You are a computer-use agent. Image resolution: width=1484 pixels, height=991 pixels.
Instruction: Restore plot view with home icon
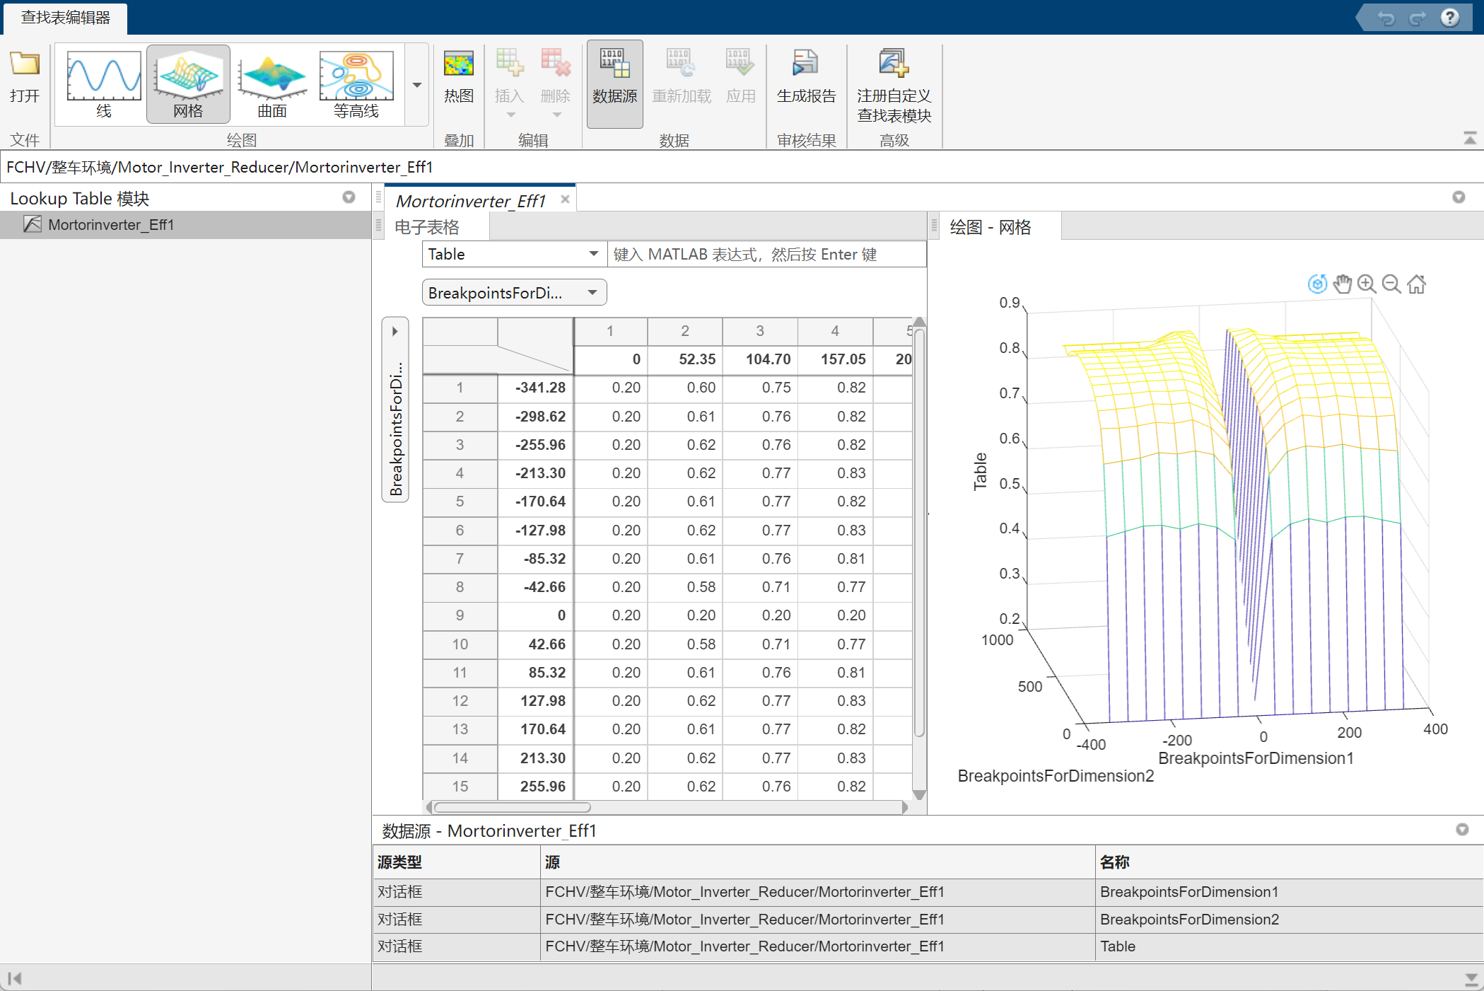coord(1416,284)
